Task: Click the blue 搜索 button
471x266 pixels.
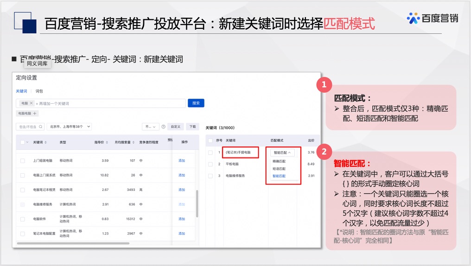Action: 196,103
